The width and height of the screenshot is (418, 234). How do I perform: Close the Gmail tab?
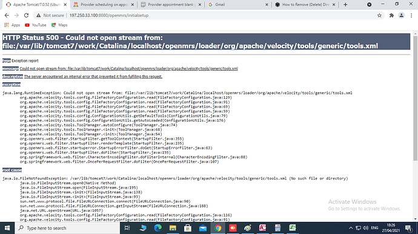(267, 4)
